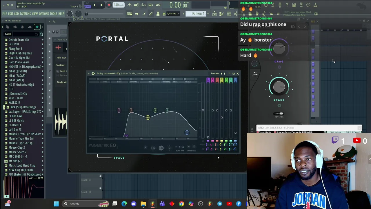This screenshot has height=209, width=371.
Task: Click the SPACE knob in Portal
Action: click(279, 87)
